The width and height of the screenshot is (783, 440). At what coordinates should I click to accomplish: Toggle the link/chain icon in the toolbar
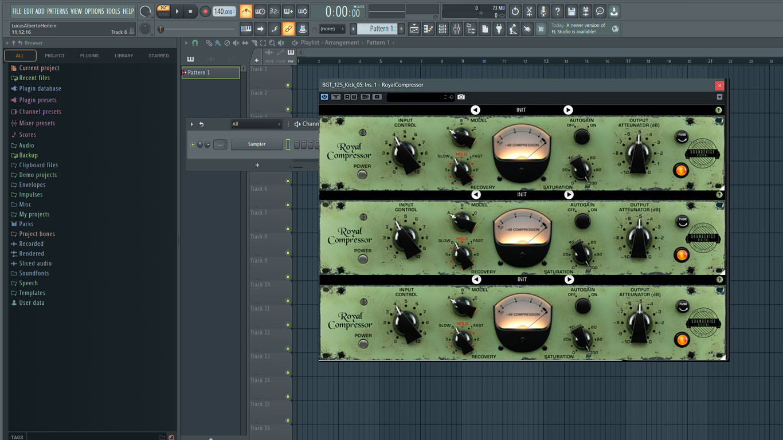pos(288,29)
